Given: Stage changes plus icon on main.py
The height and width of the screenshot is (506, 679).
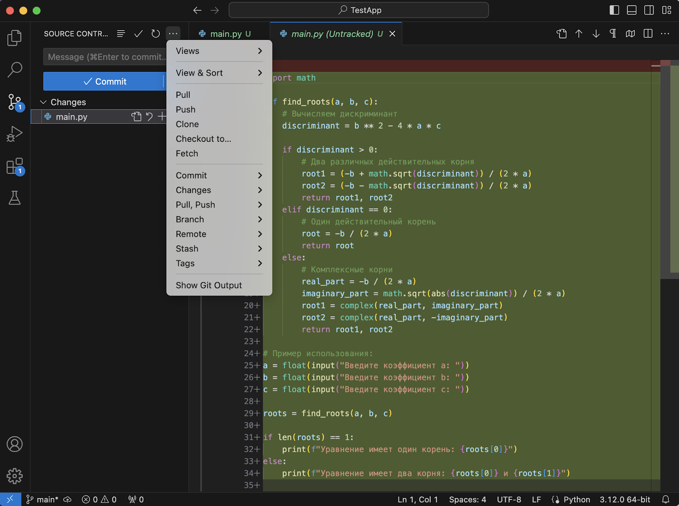Looking at the screenshot, I should click(x=162, y=117).
